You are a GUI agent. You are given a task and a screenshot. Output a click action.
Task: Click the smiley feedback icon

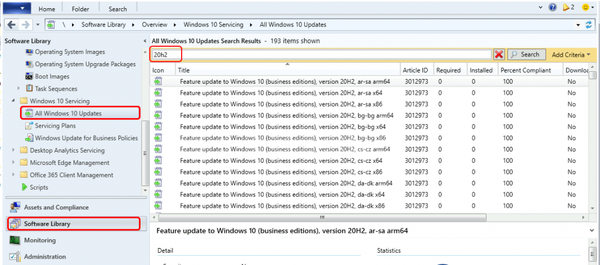pyautogui.click(x=585, y=7)
